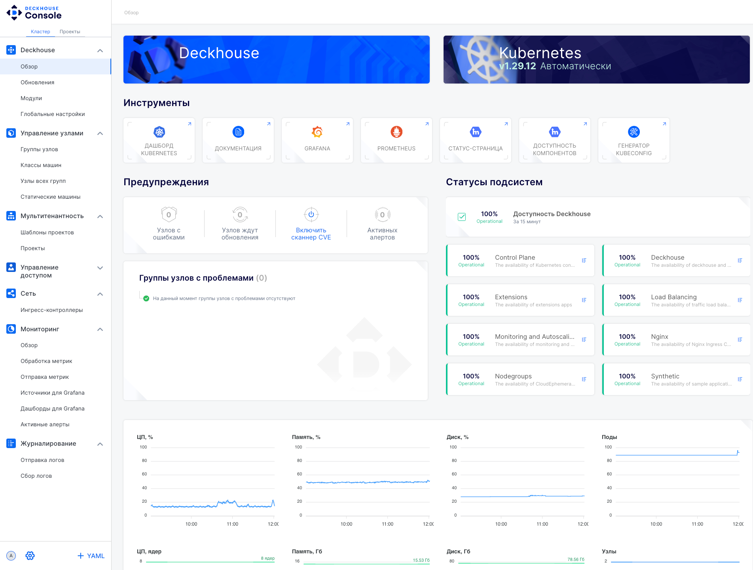The image size is (753, 570).
Task: Open the Генератор Kubeconfig tool
Action: tap(634, 141)
